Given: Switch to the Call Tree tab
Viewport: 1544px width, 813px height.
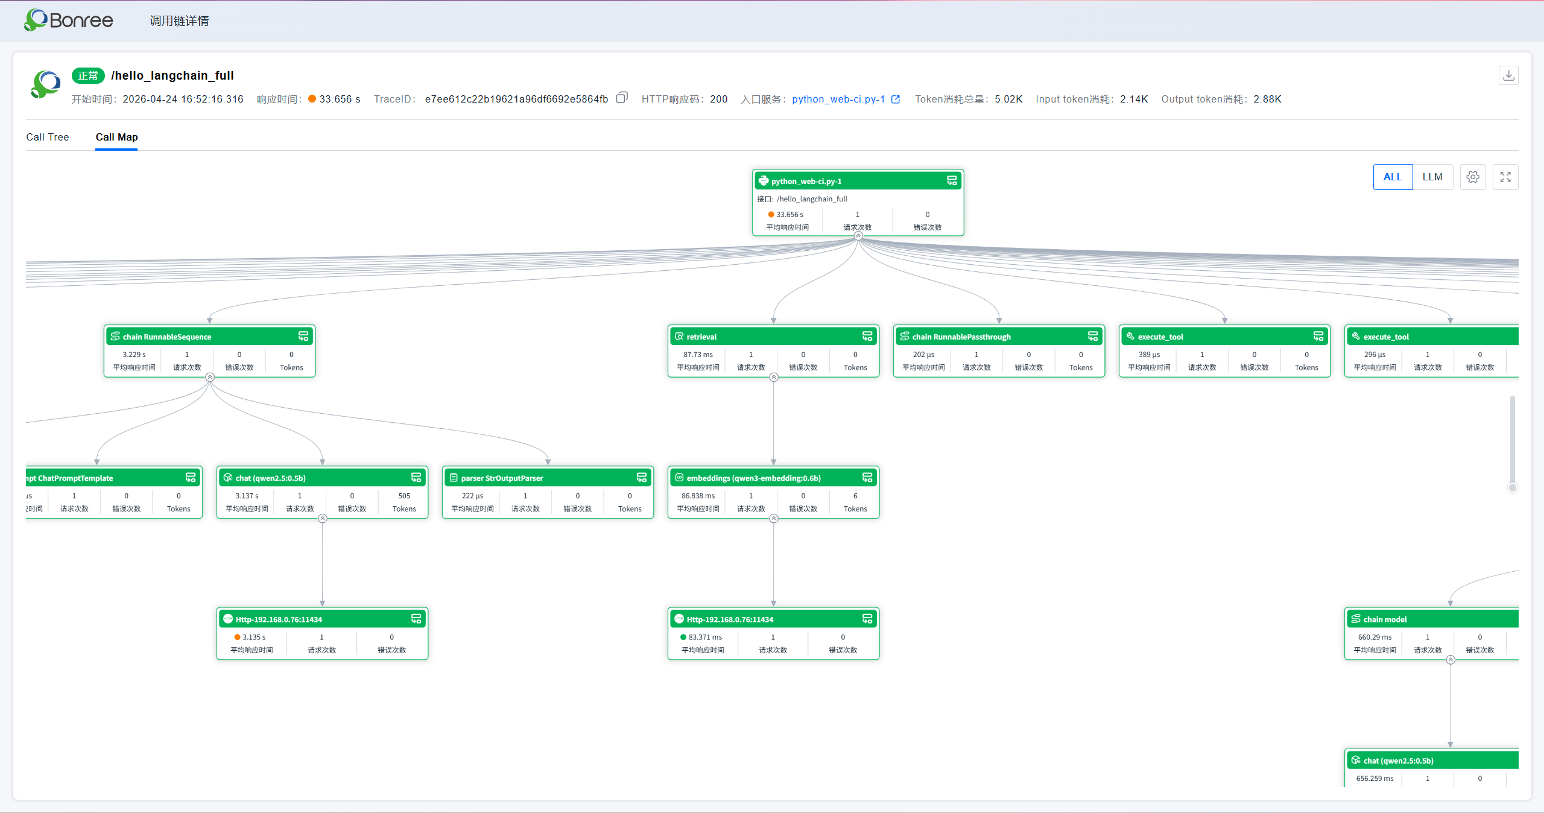Looking at the screenshot, I should pos(48,137).
